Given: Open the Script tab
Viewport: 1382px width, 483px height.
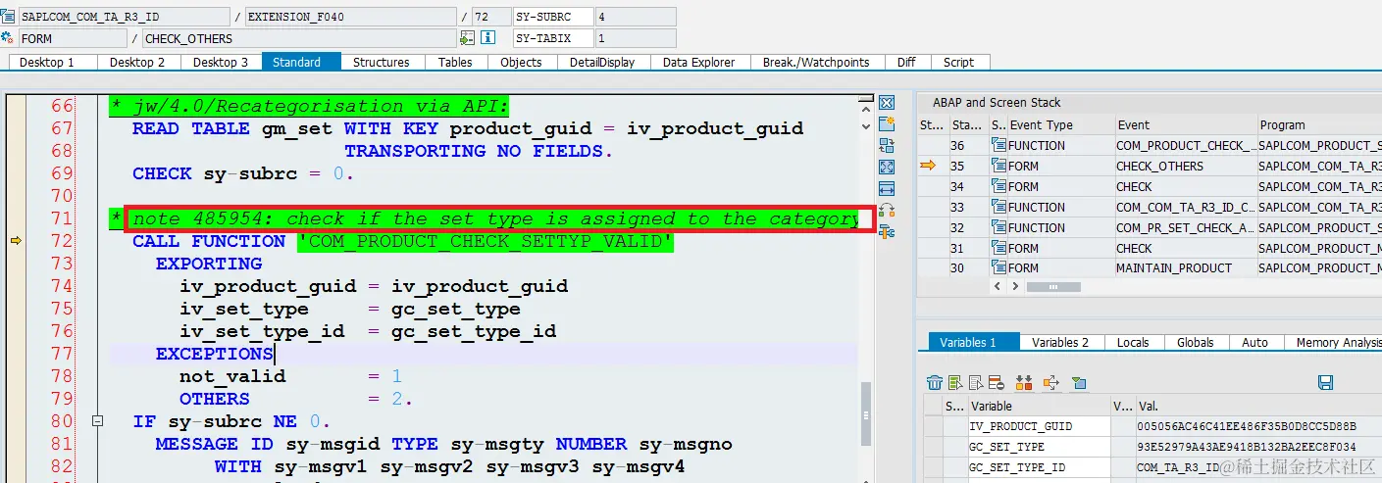Looking at the screenshot, I should tap(959, 62).
